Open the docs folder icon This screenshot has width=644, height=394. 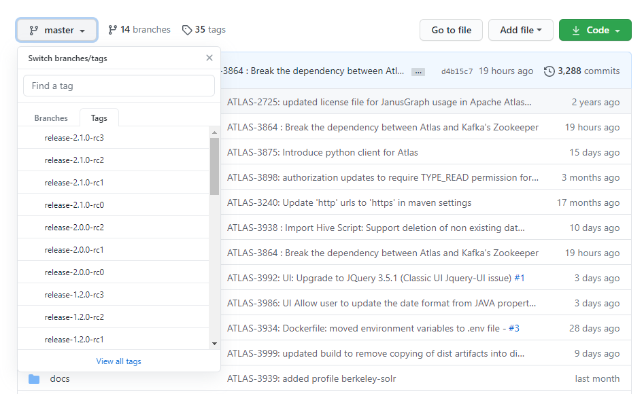[34, 378]
